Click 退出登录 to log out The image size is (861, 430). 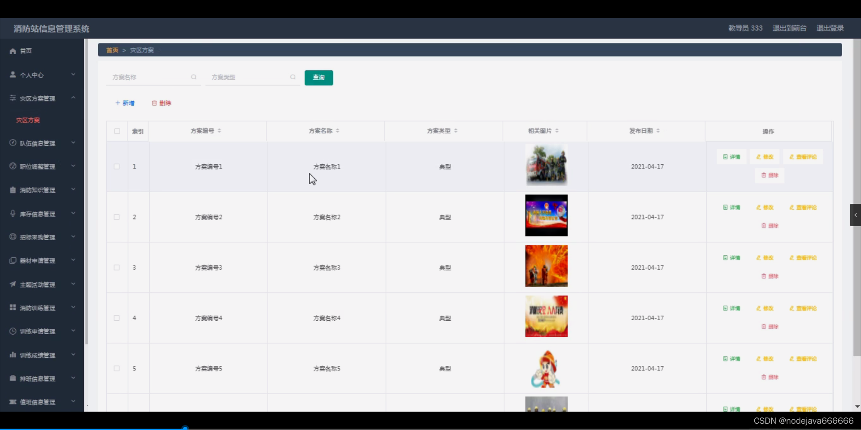[x=830, y=28]
